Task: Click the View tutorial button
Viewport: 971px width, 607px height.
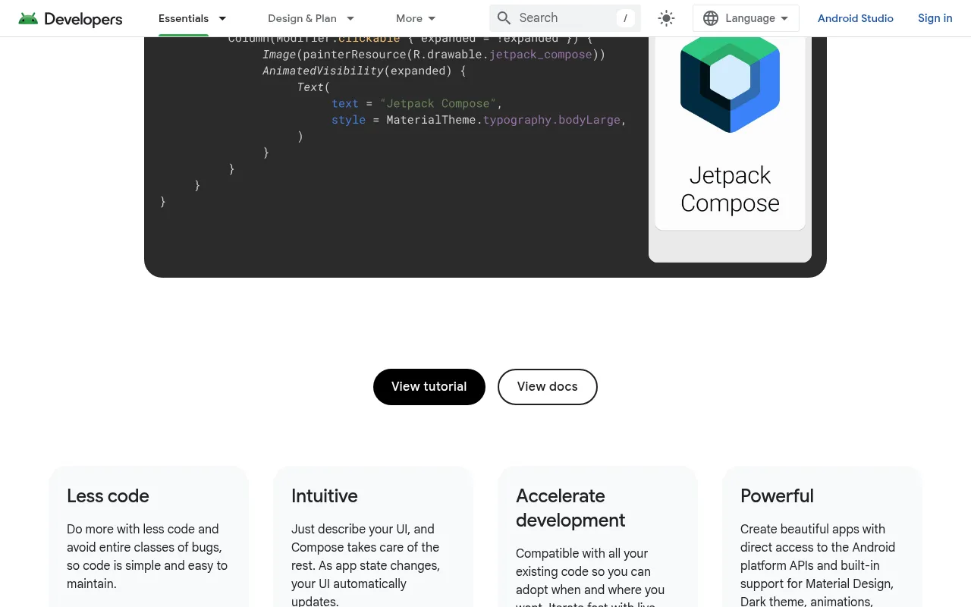Action: tap(429, 387)
